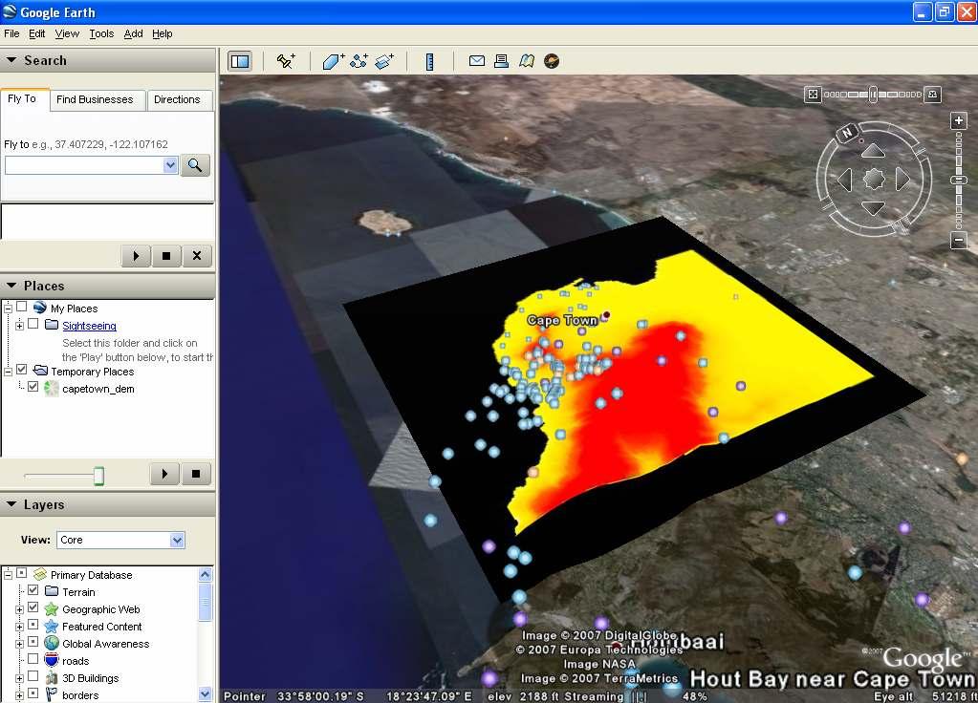Image resolution: width=978 pixels, height=703 pixels.
Task: Click the Sightseeing folder icon
Action: (x=51, y=325)
